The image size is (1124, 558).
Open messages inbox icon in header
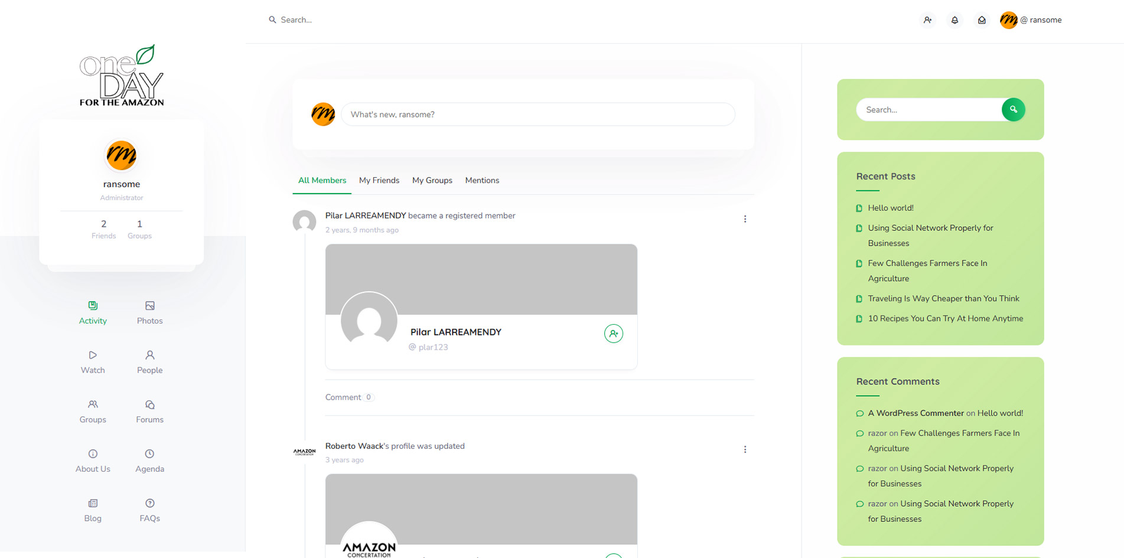click(982, 20)
